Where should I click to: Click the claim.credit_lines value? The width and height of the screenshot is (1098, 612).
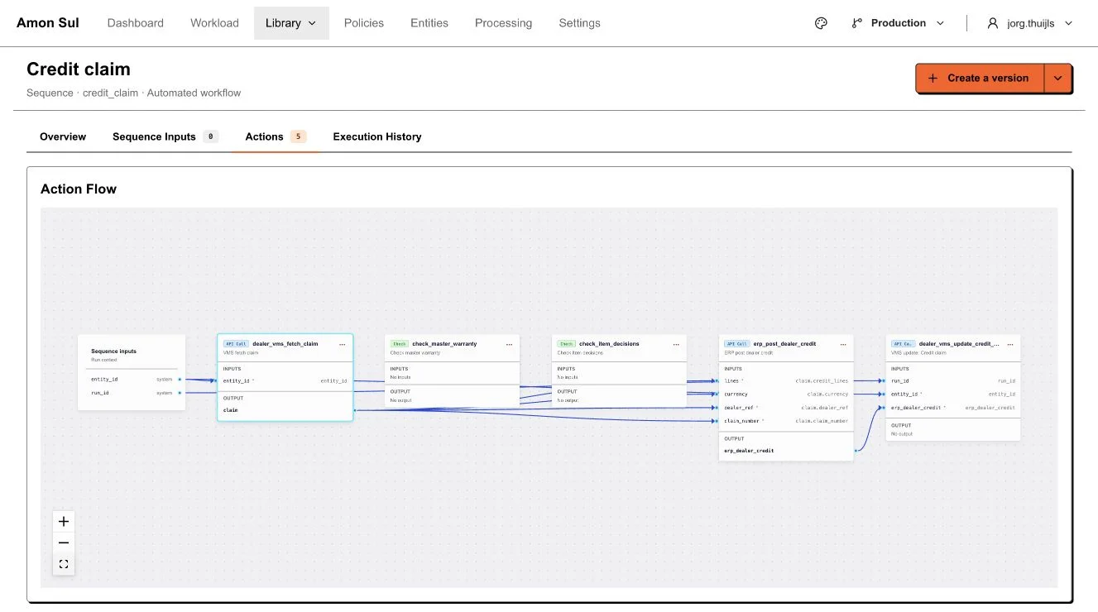[822, 380]
